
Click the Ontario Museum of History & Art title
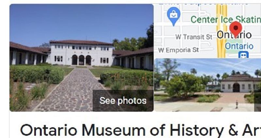point(140,131)
